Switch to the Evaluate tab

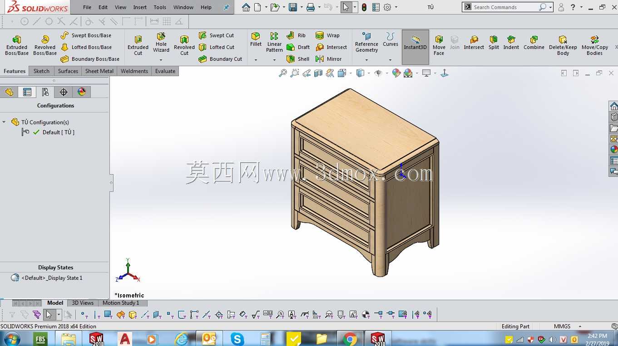(x=165, y=71)
